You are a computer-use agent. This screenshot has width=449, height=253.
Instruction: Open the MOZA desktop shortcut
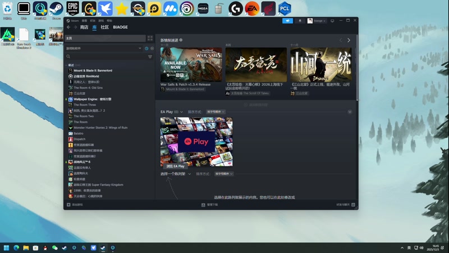click(x=203, y=8)
